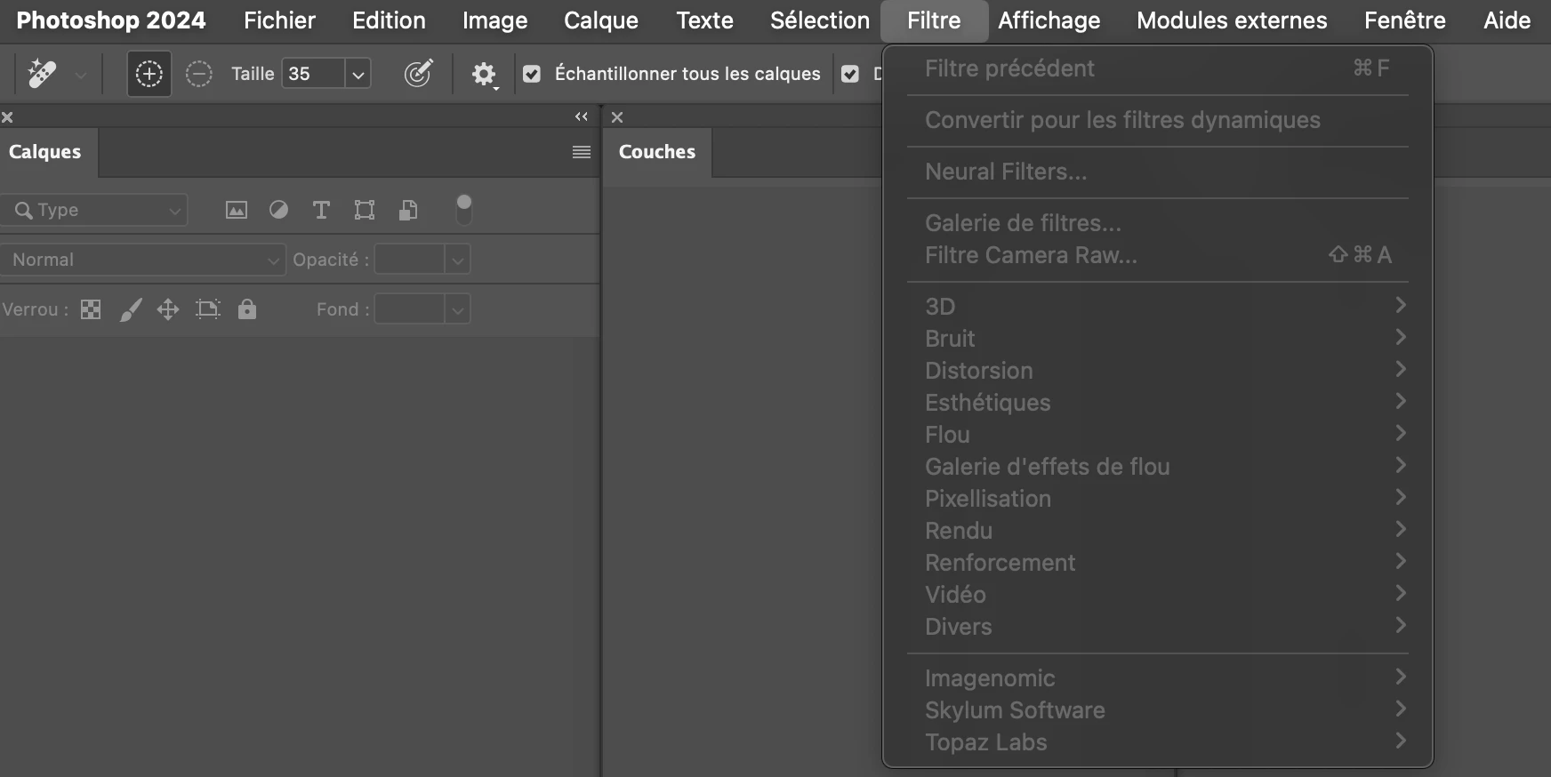Open the Calques panel hamburger menu
This screenshot has height=777, width=1551.
(x=582, y=152)
